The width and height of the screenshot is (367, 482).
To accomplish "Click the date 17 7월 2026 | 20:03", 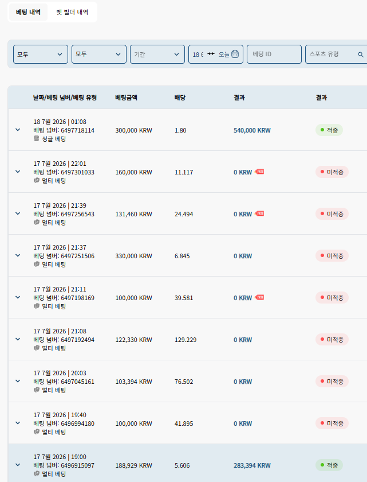I will click(x=60, y=373).
